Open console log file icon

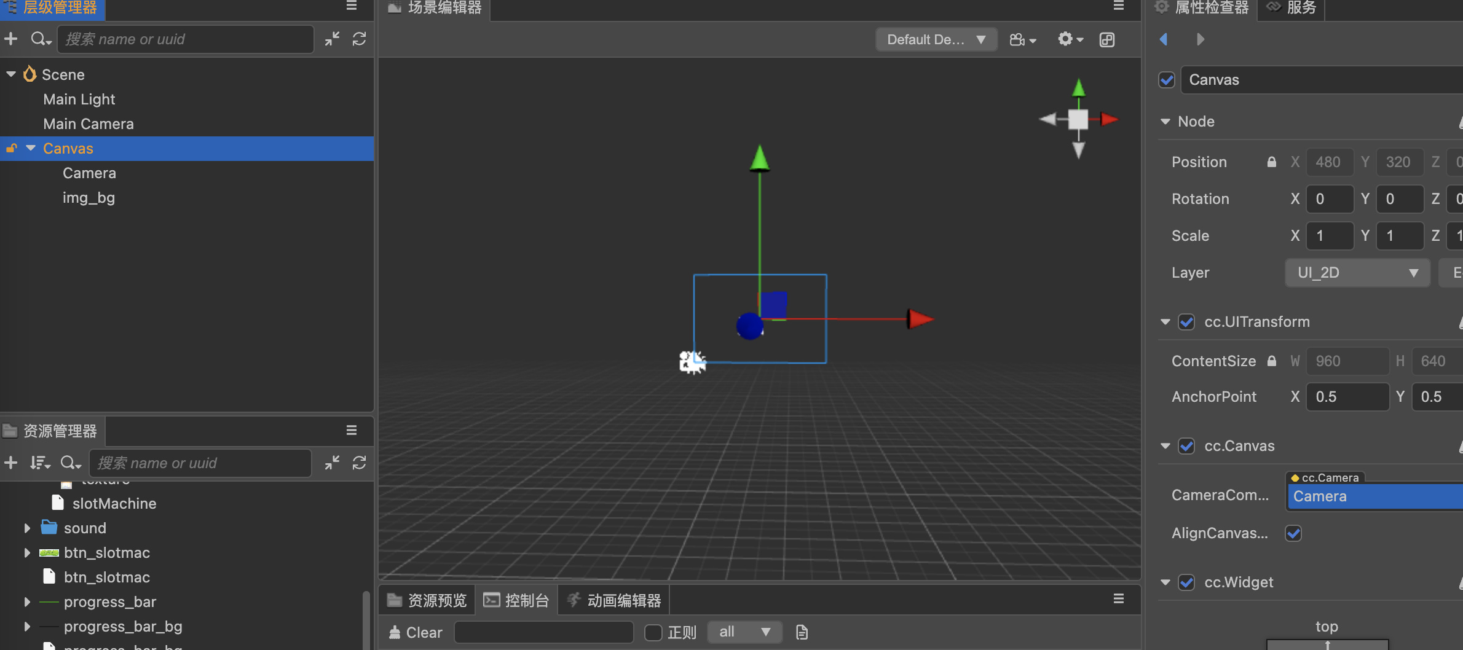click(802, 632)
